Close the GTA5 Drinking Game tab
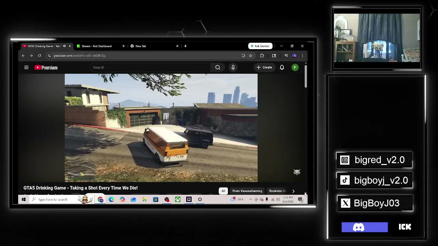438x246 pixels. (x=70, y=46)
